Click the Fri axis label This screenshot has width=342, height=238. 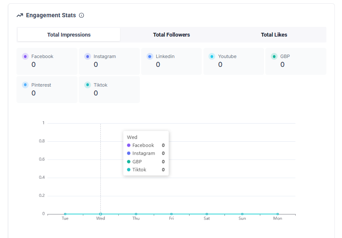click(x=171, y=218)
